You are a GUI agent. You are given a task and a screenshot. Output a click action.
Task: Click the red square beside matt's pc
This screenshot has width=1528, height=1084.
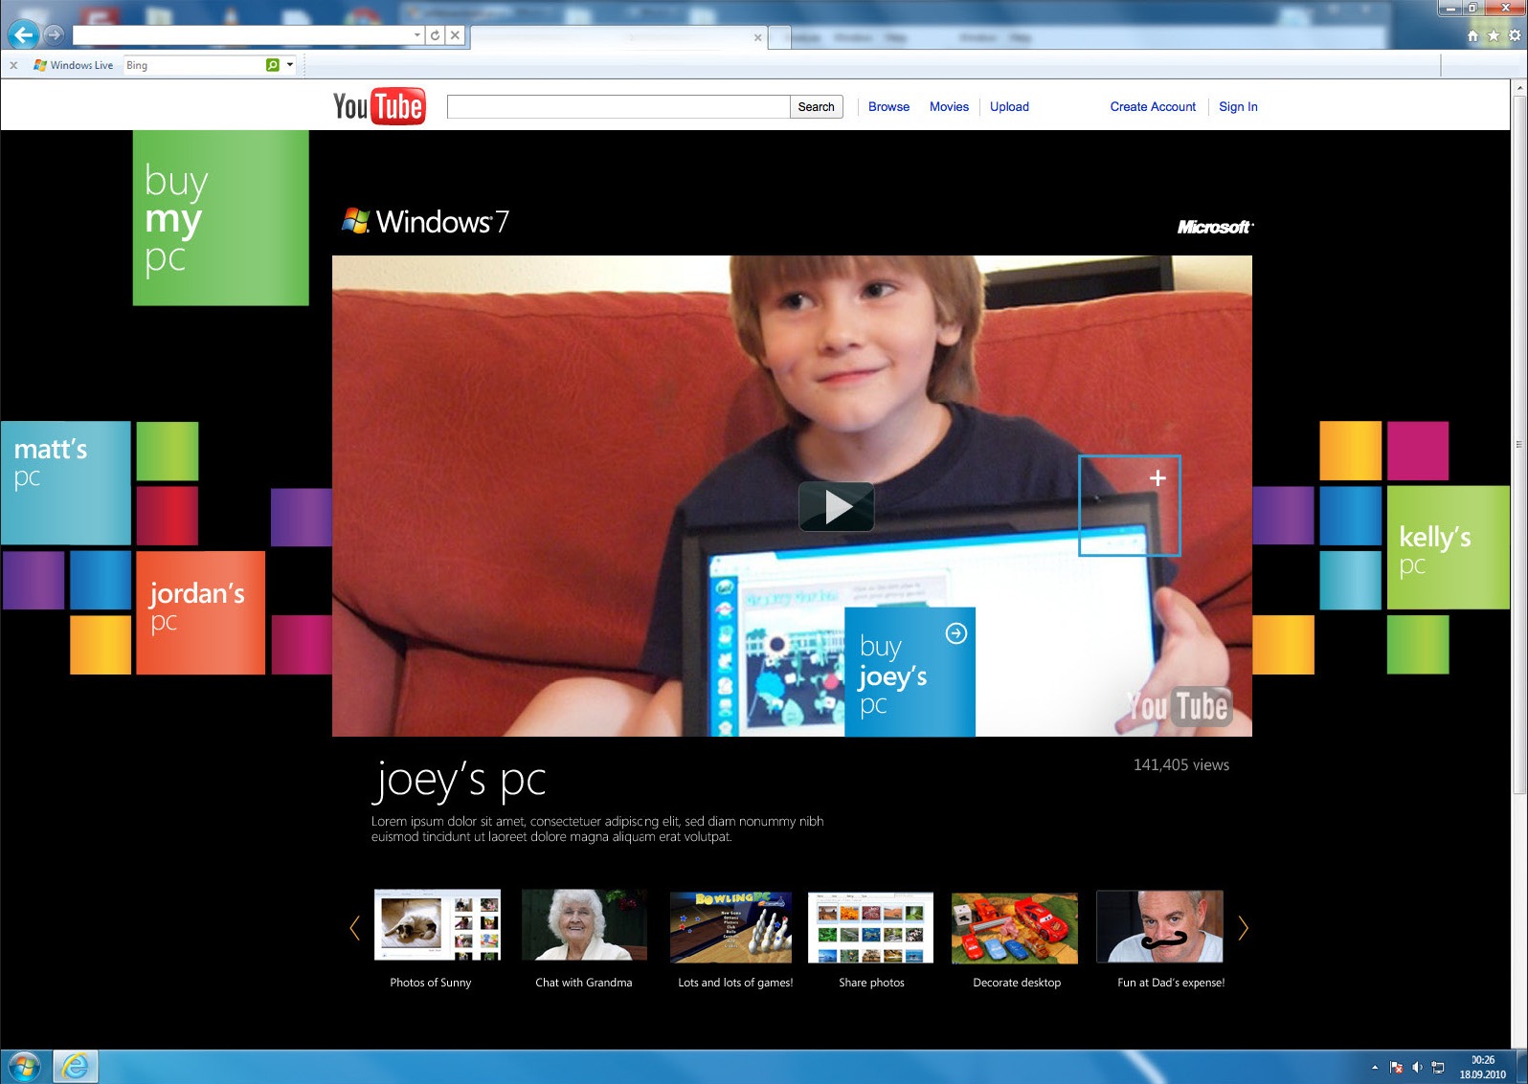[167, 515]
